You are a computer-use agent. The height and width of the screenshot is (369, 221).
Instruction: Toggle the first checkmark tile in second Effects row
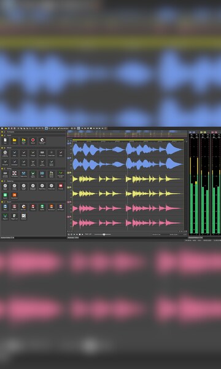click(5, 162)
